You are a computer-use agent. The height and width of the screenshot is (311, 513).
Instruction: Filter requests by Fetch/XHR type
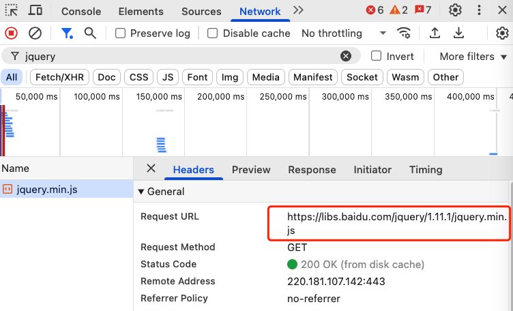[x=60, y=77]
